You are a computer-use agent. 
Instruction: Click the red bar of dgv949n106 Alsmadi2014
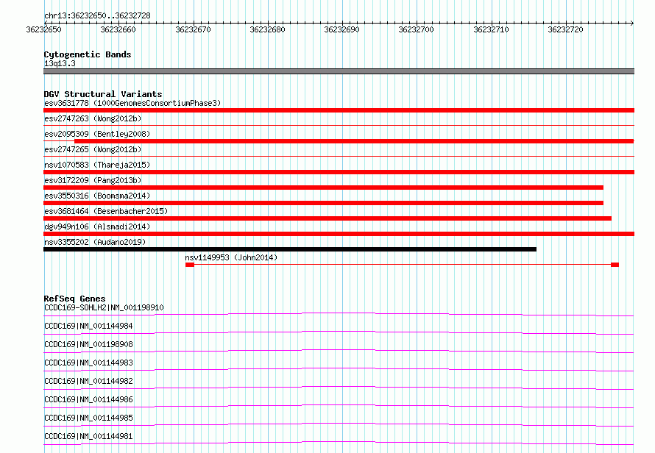pyautogui.click(x=339, y=234)
